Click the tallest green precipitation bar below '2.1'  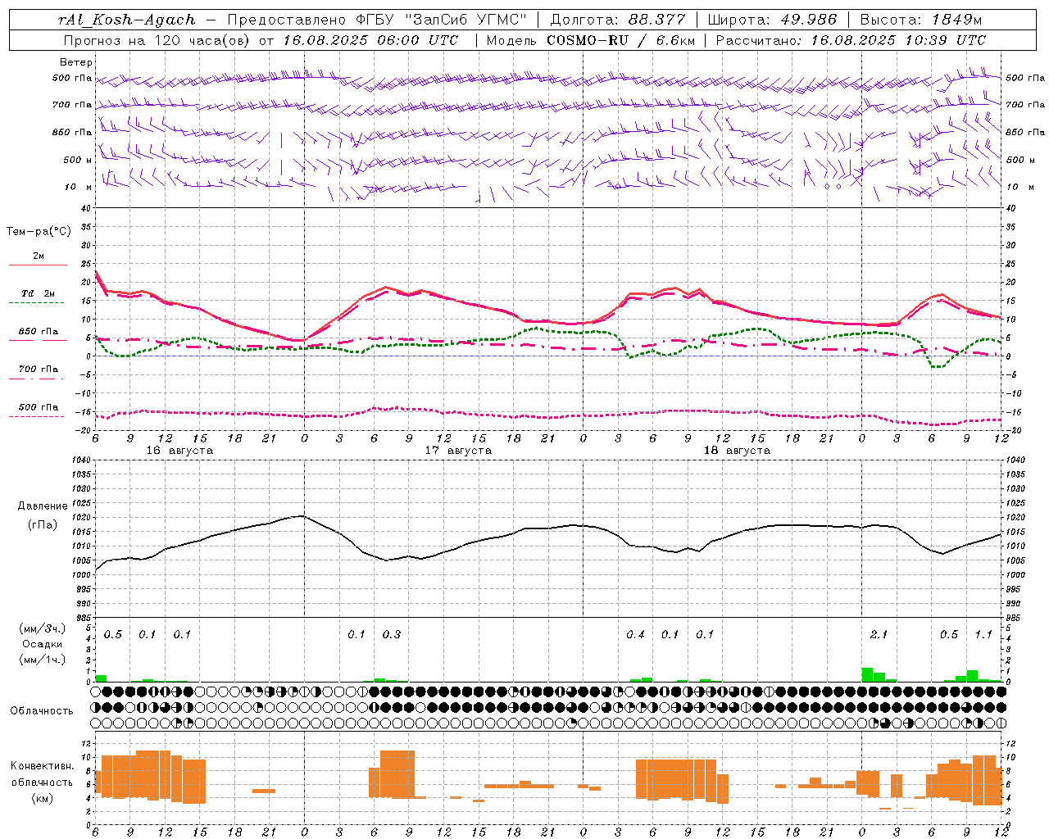point(867,675)
